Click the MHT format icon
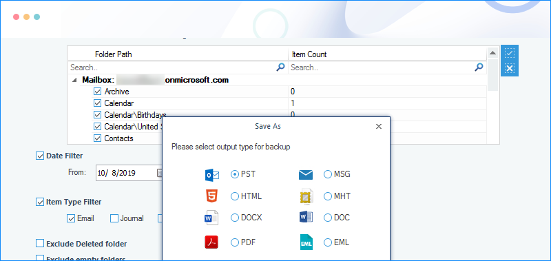This screenshot has height=261, width=551. tap(306, 196)
